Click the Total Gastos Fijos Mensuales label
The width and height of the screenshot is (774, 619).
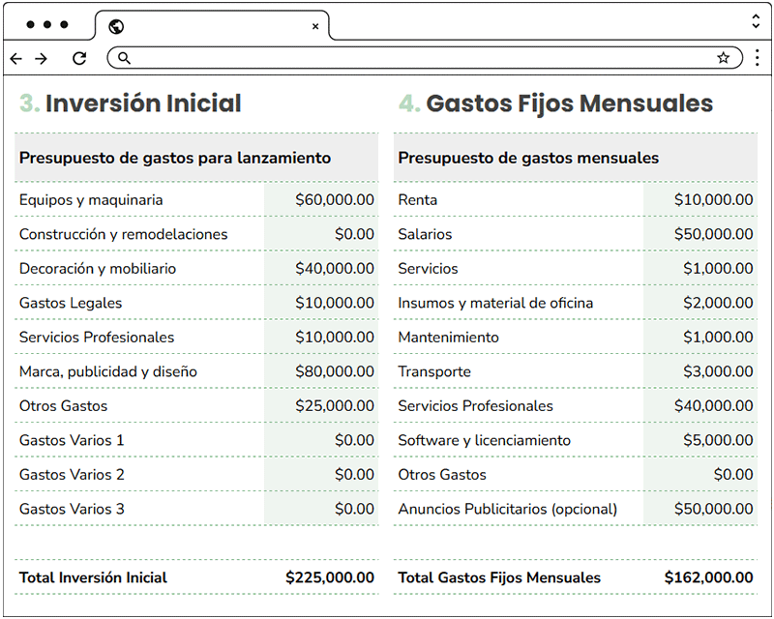499,577
